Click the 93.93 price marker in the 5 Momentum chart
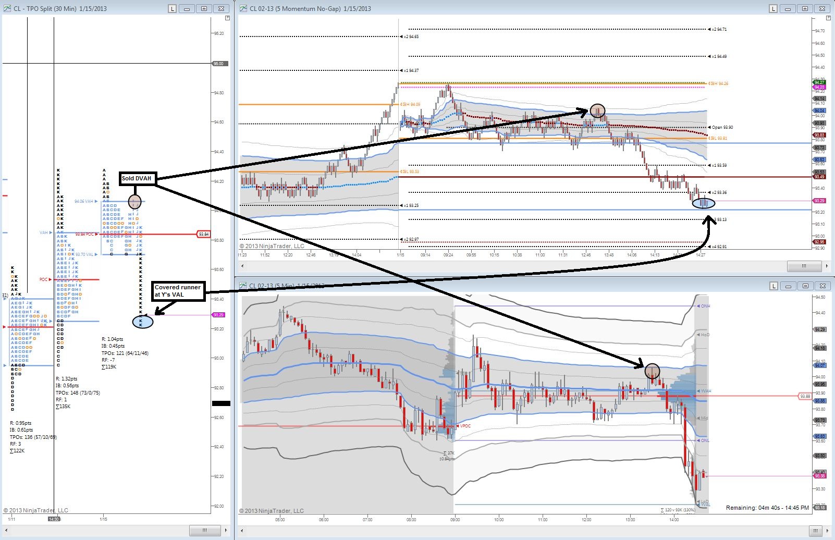This screenshot has width=835, height=540. pyautogui.click(x=819, y=123)
